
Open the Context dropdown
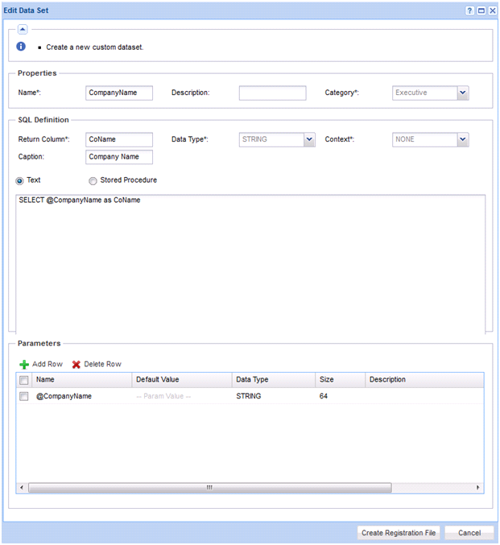pyautogui.click(x=462, y=140)
